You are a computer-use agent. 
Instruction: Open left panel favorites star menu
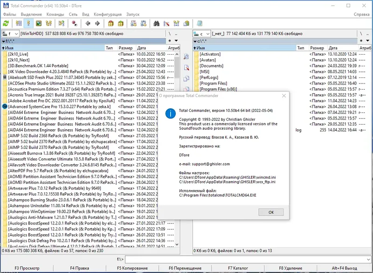pyautogui.click(x=170, y=41)
